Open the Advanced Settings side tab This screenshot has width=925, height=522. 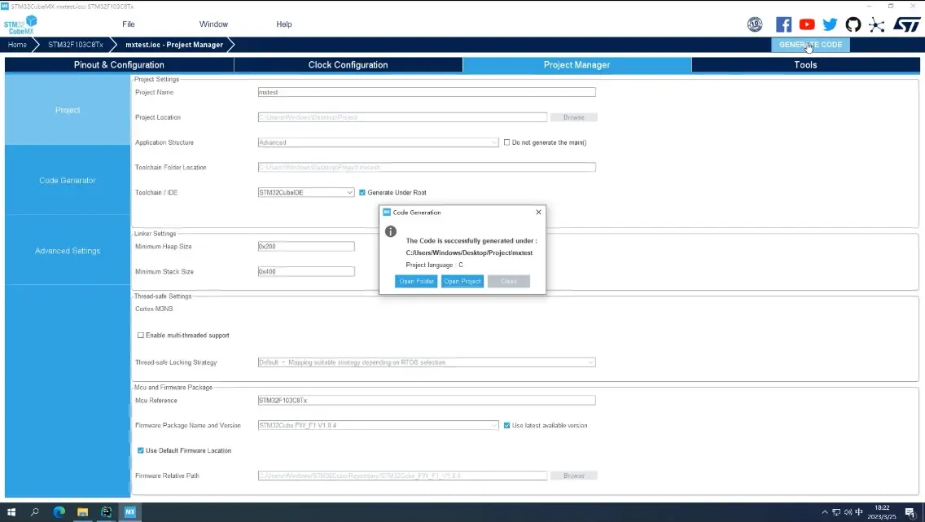coord(68,251)
